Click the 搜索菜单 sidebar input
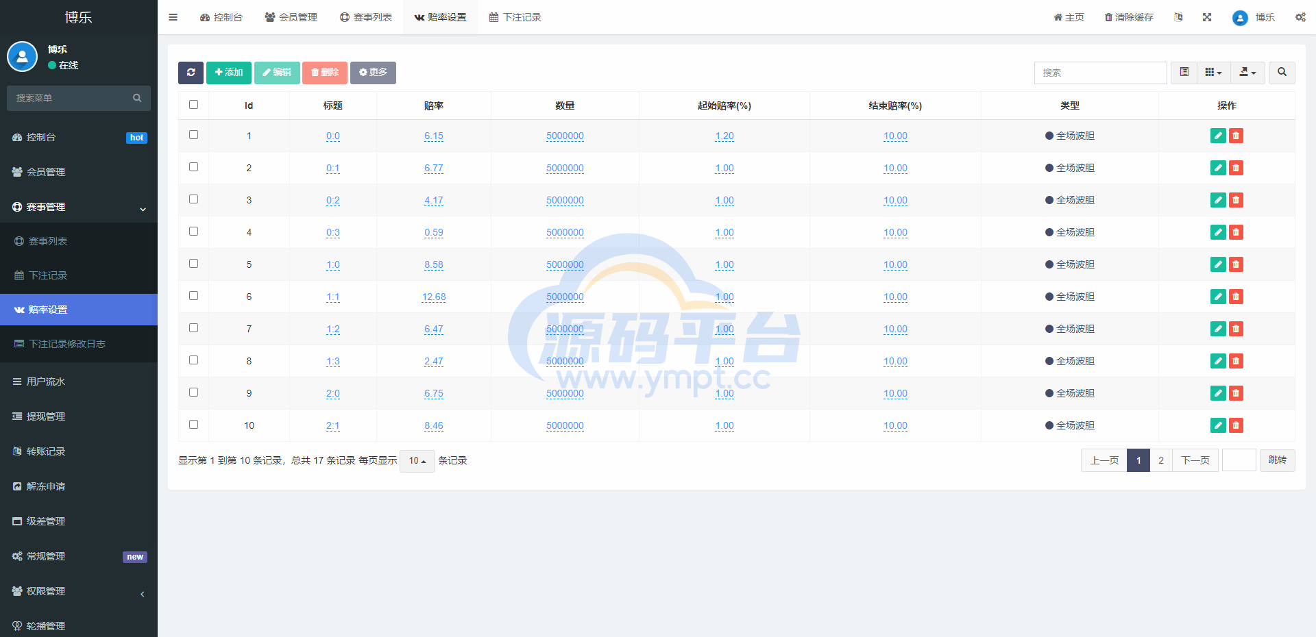This screenshot has height=637, width=1316. click(x=69, y=98)
